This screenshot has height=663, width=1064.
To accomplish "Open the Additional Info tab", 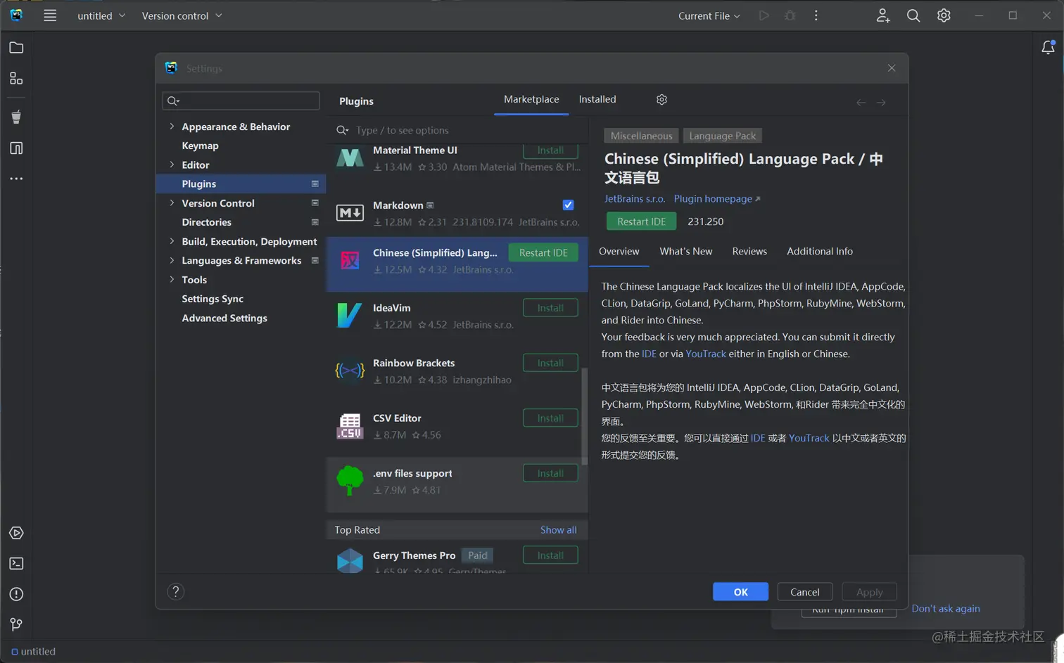I will click(x=820, y=252).
